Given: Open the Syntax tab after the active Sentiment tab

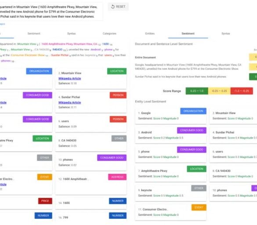Looking at the screenshot, I should (x=226, y=34).
